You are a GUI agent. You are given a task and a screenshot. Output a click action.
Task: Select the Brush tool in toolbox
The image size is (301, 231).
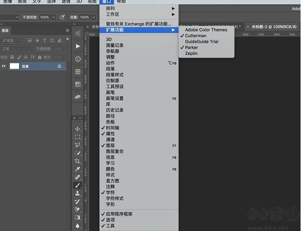tap(78, 185)
